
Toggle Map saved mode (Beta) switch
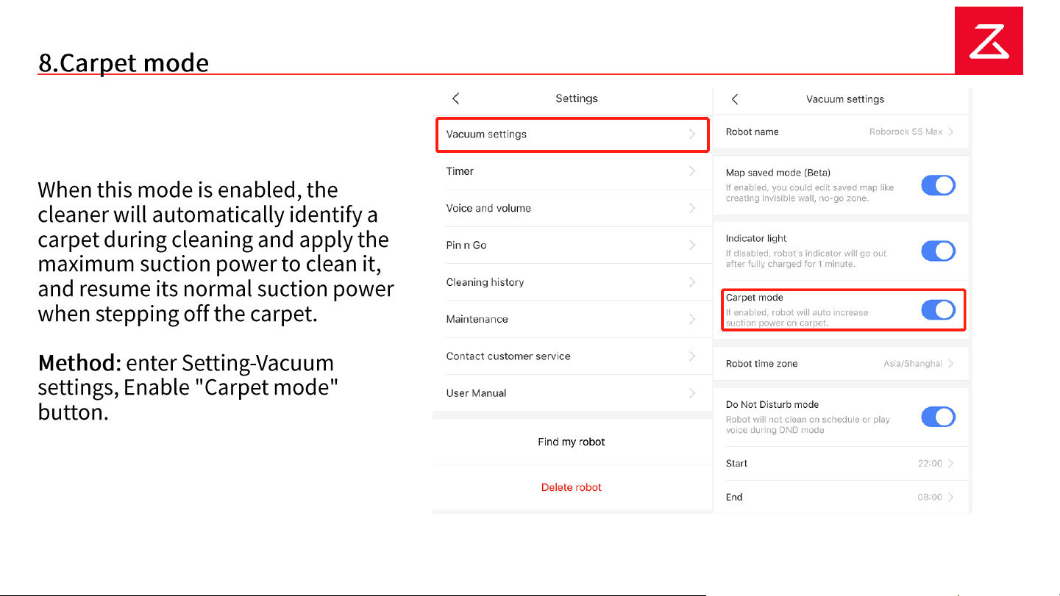point(939,185)
